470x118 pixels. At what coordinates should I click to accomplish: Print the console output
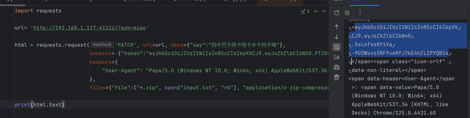pyautogui.click(x=337, y=67)
